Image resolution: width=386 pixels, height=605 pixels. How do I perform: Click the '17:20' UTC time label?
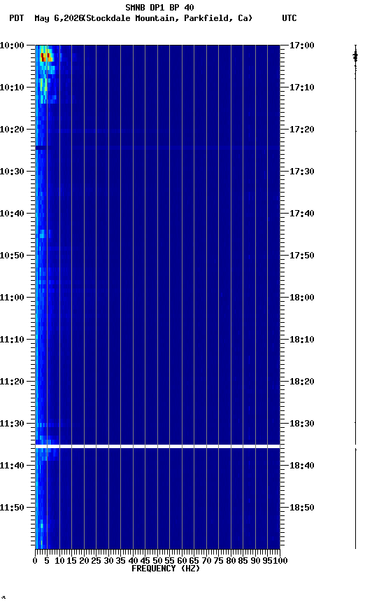coord(302,130)
